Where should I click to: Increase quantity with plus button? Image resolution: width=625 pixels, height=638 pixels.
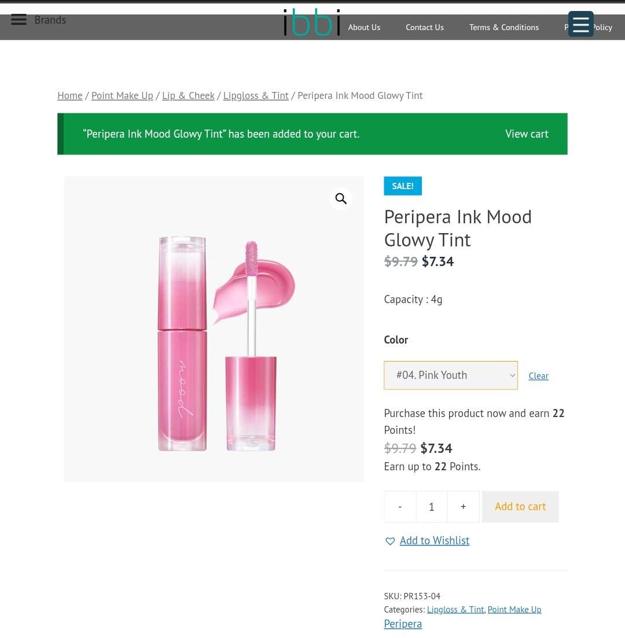[463, 507]
